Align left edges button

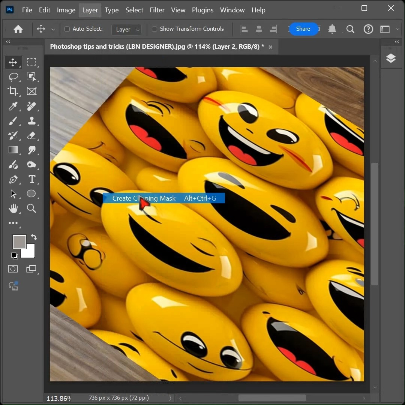(x=244, y=29)
